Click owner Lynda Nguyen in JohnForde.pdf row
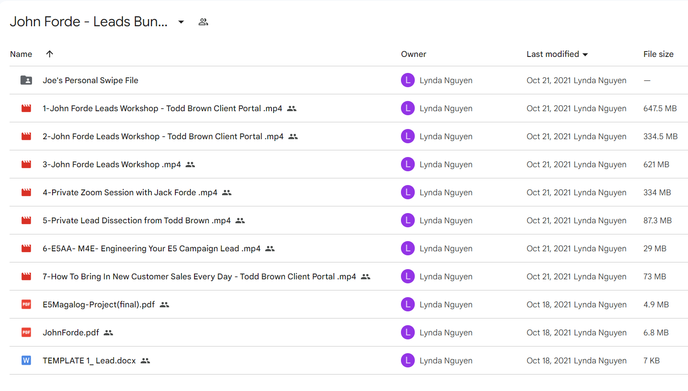 coord(446,332)
